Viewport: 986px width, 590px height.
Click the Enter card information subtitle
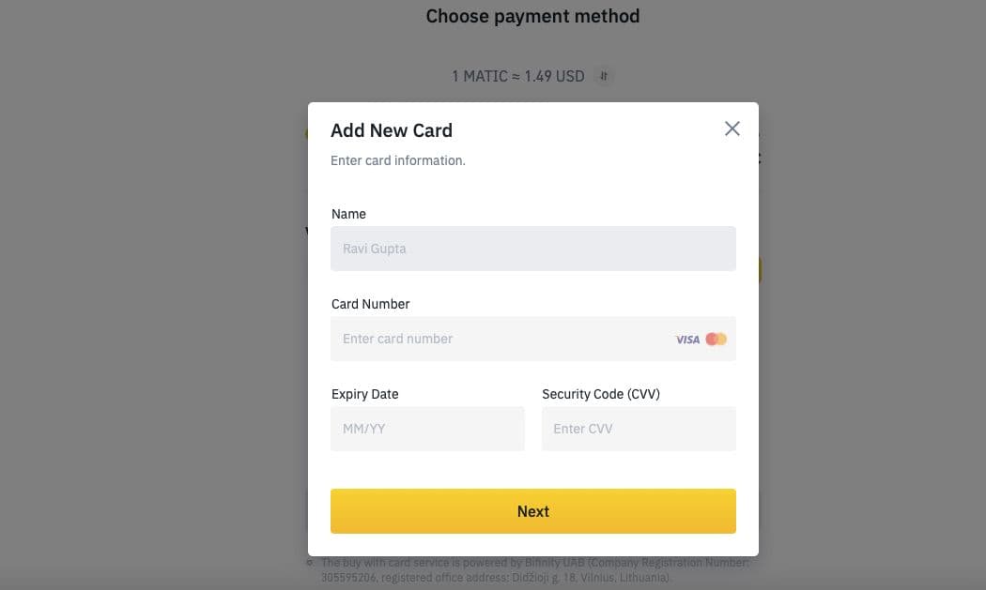tap(398, 160)
